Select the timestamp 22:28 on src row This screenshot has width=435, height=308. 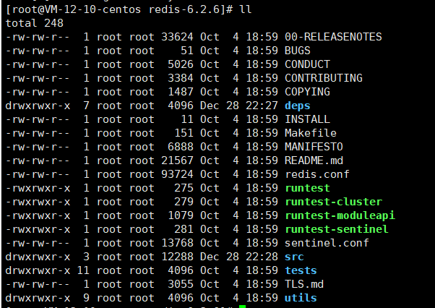pos(262,257)
